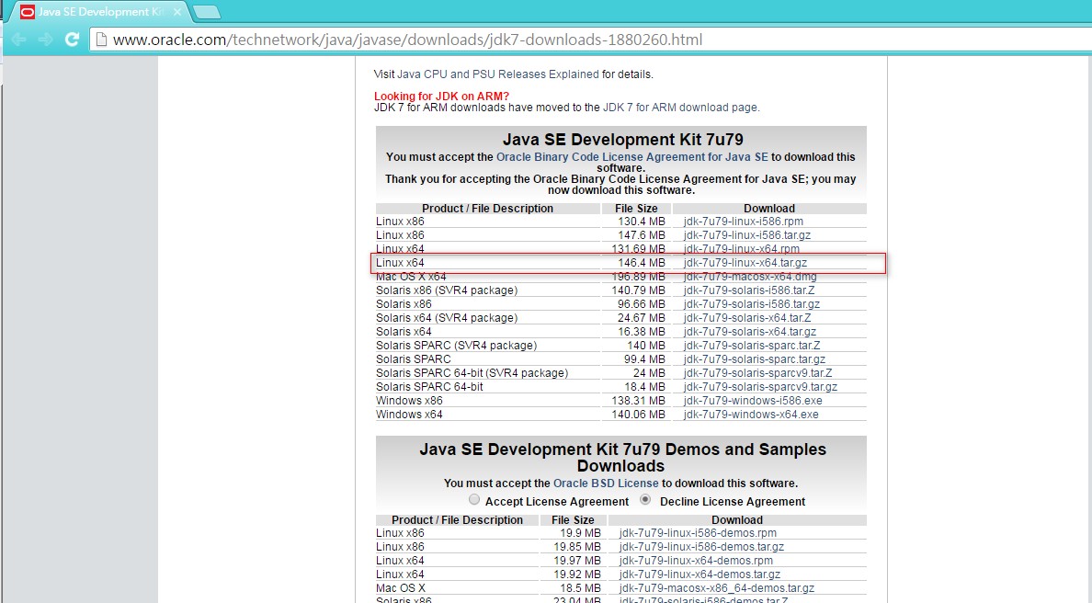The height and width of the screenshot is (603, 1092).
Task: Click the 140.06 MB file size cell
Action: pos(636,415)
